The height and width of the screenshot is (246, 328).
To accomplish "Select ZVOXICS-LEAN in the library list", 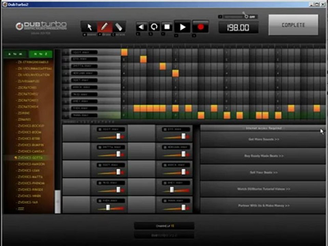I will (28, 170).
